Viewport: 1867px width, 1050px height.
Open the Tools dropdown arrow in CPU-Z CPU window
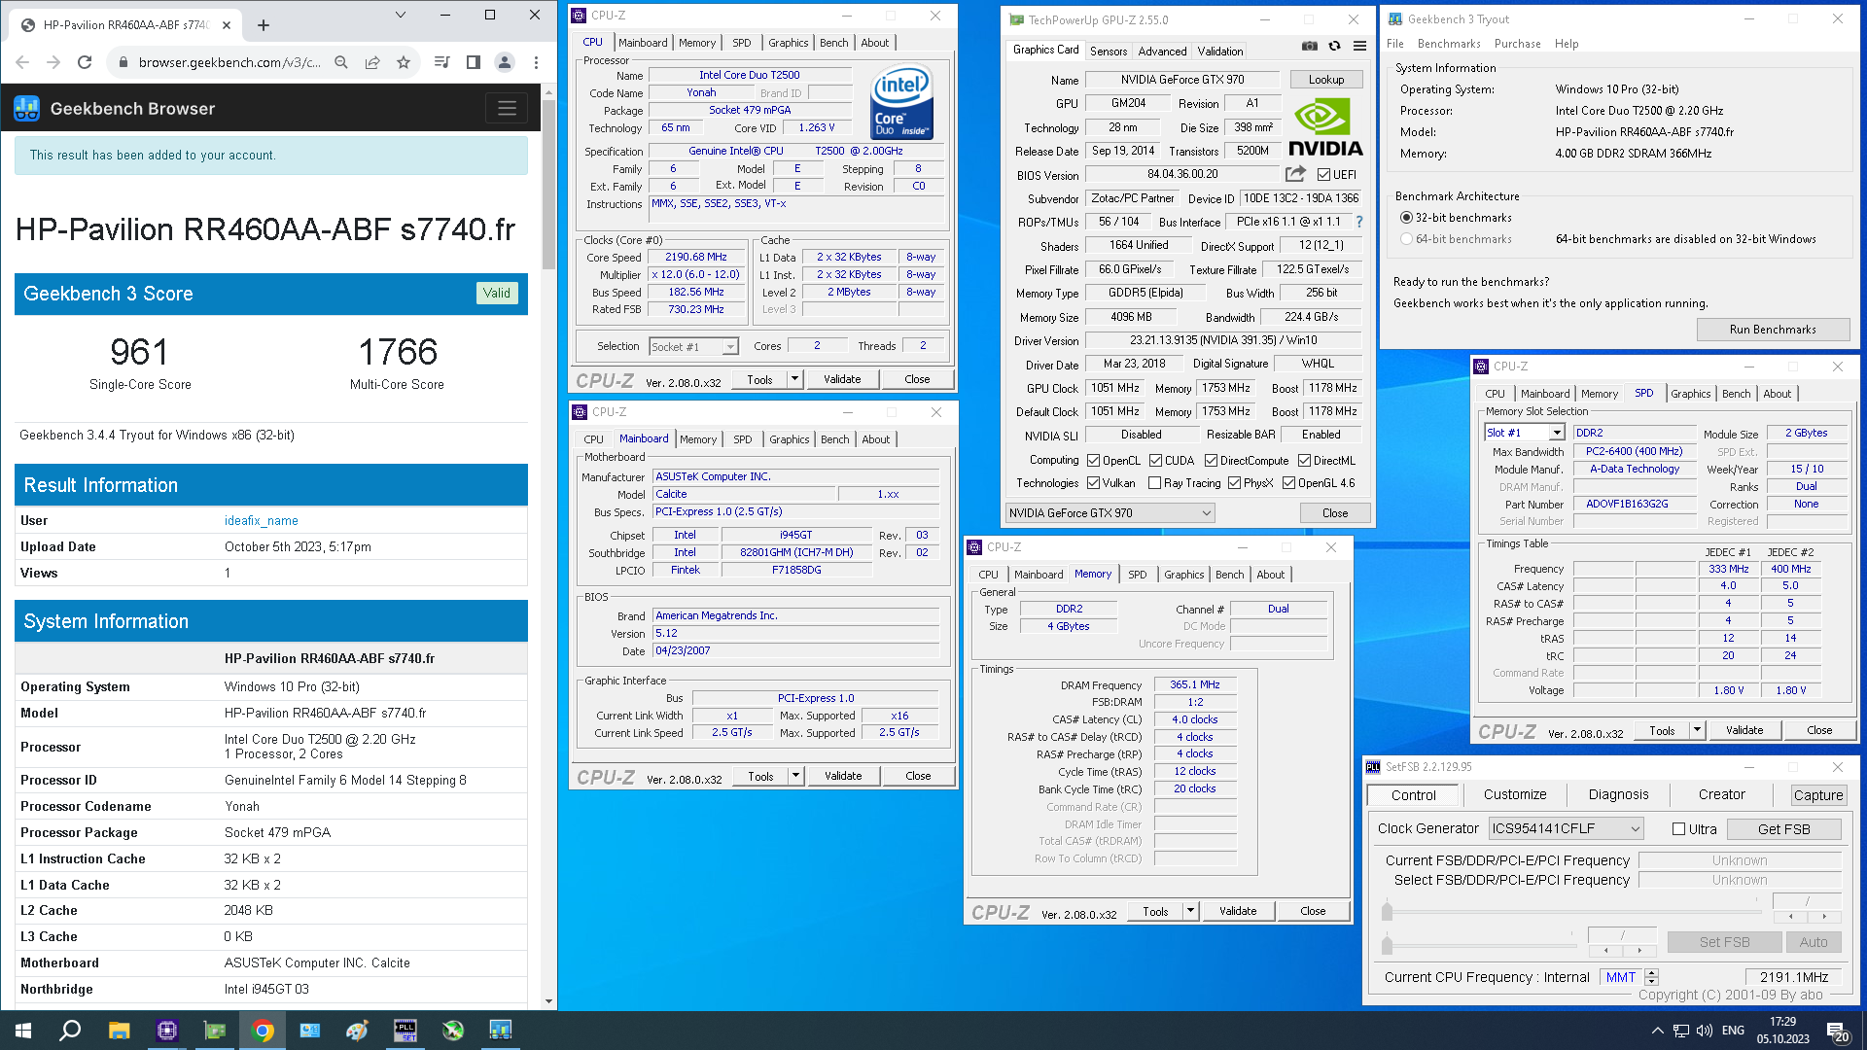795,379
